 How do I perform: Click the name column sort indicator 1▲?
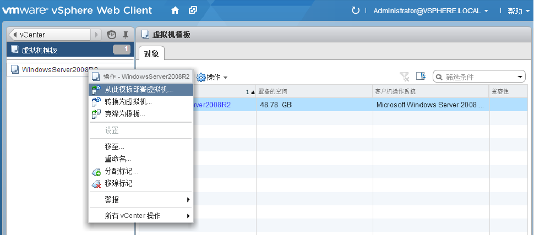coord(250,92)
